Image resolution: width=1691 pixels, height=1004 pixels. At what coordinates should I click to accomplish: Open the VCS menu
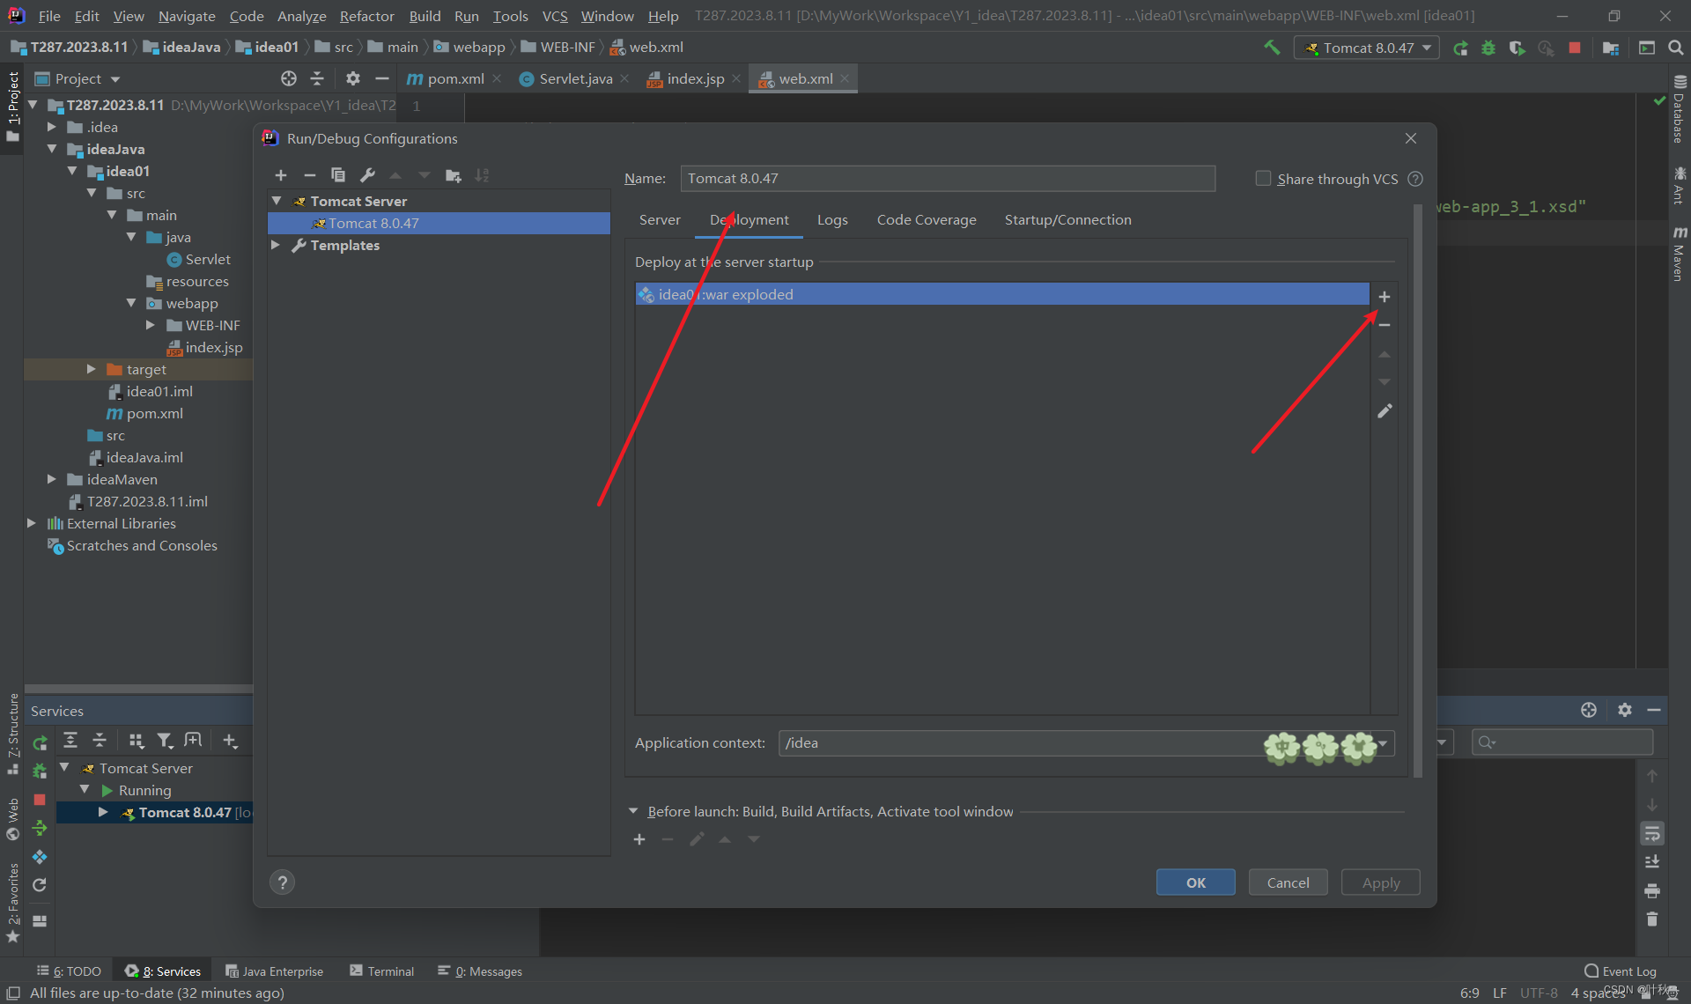554,16
